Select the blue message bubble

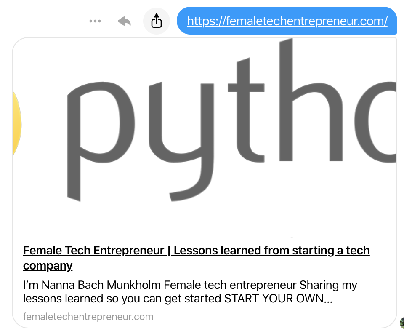(x=287, y=21)
